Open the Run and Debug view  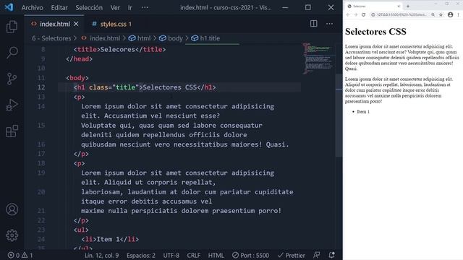[12, 105]
